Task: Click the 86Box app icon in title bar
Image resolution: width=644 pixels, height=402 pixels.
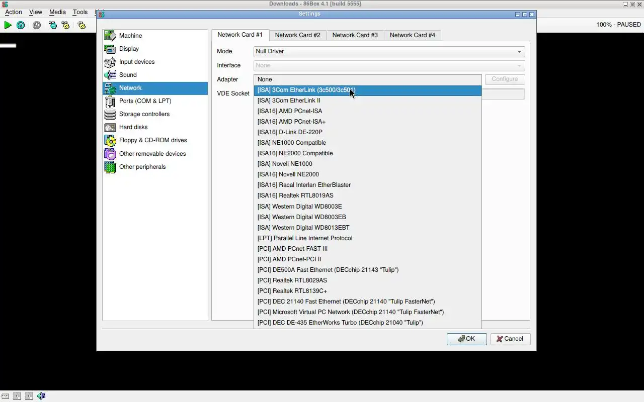Action: point(5,4)
